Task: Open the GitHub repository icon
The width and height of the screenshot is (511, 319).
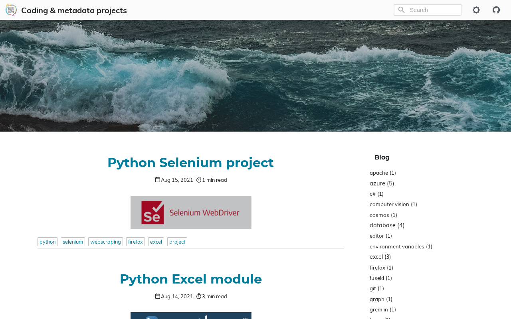Action: click(x=496, y=10)
